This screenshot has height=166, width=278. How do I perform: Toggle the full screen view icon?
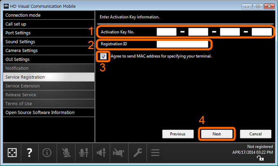click(x=12, y=153)
